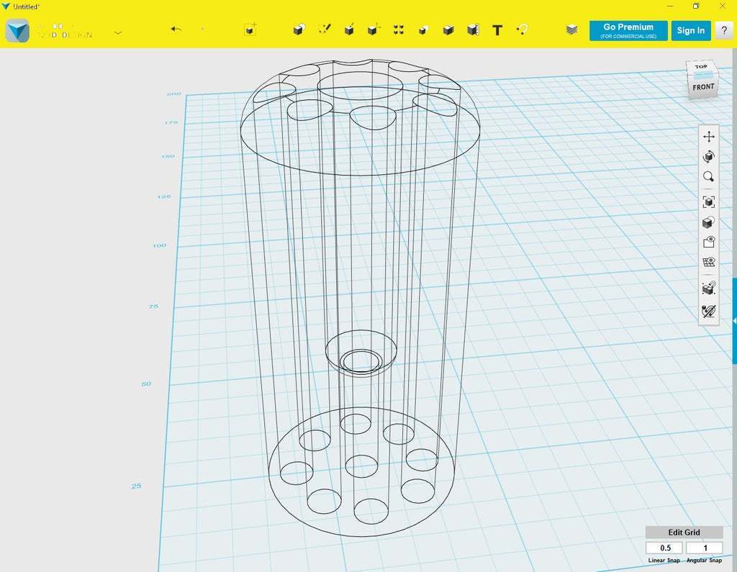Screen dimensions: 737x572
Task: Redo the last undone action
Action: 202,29
